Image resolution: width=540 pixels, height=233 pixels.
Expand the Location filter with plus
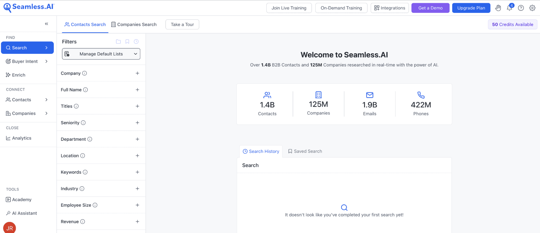point(137,156)
